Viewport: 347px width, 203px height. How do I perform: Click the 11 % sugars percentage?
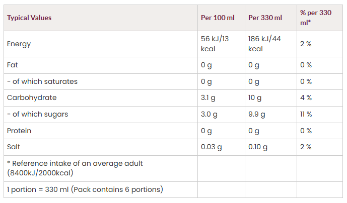click(306, 114)
